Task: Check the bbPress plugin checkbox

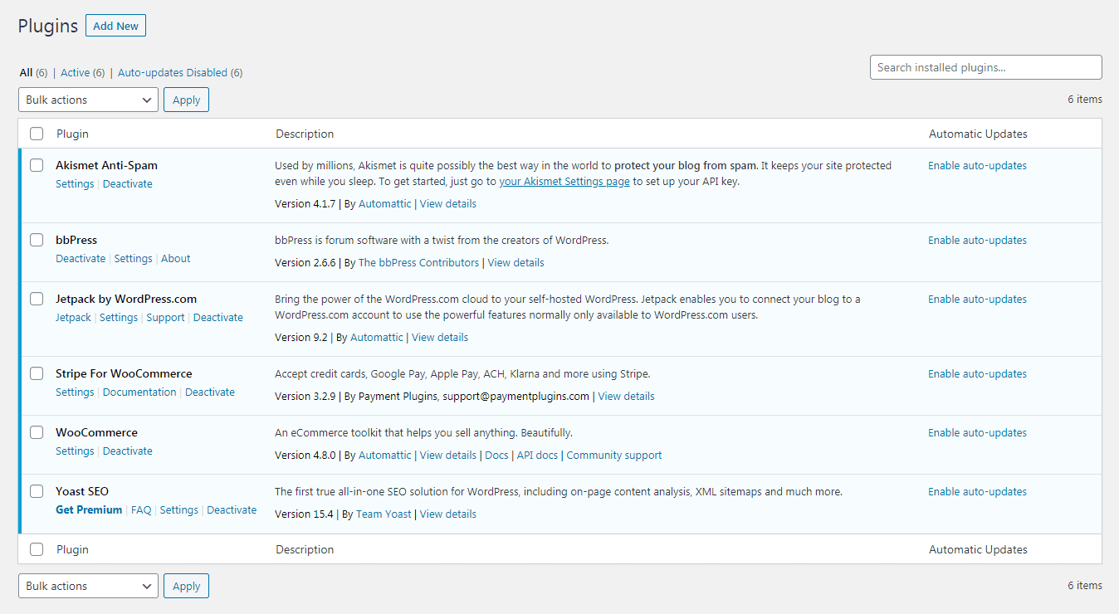Action: pos(37,240)
